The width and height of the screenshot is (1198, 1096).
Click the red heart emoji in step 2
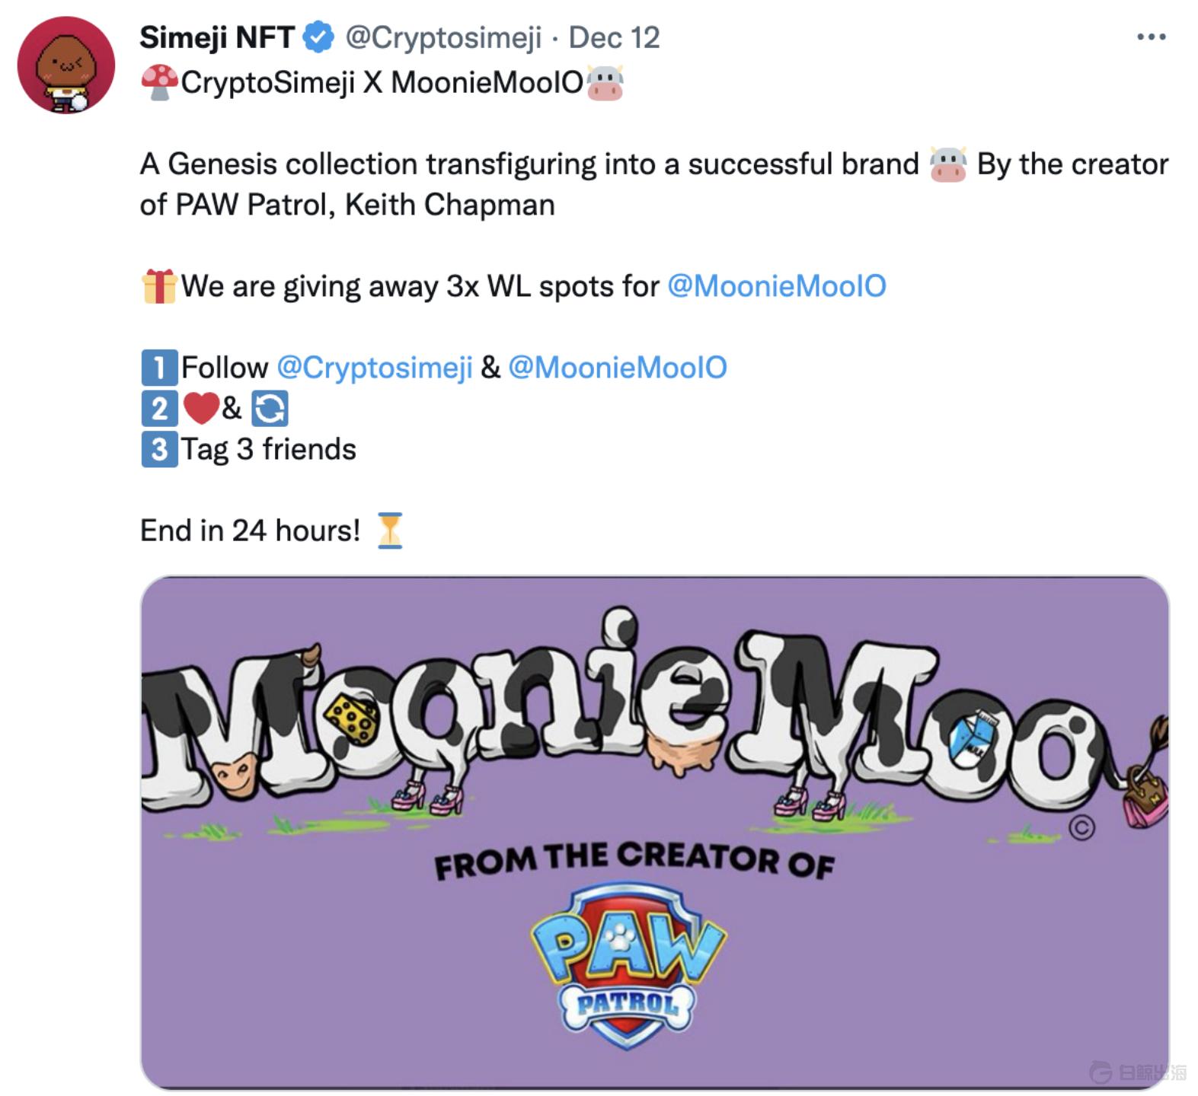(x=203, y=407)
